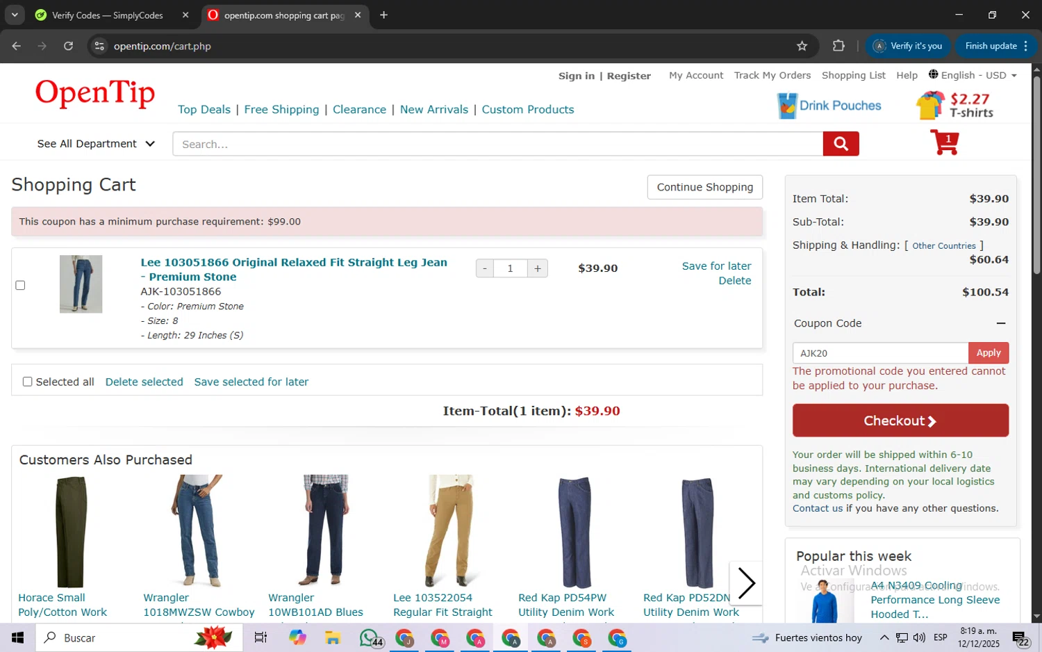Close the Verify Codes SimplyCodes tab
1042x652 pixels.
click(x=185, y=15)
